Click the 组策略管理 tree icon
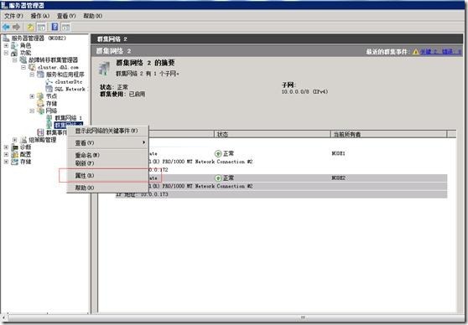This screenshot has height=325, width=468. tap(23, 140)
